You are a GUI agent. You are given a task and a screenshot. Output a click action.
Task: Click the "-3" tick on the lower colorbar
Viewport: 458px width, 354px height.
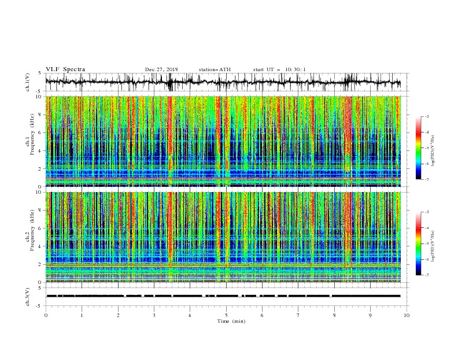coord(427,212)
